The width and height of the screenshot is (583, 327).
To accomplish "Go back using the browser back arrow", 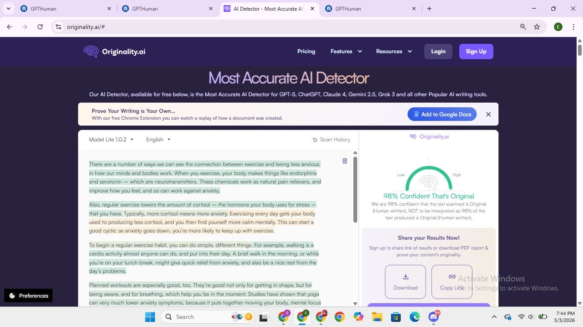I will 9,27.
